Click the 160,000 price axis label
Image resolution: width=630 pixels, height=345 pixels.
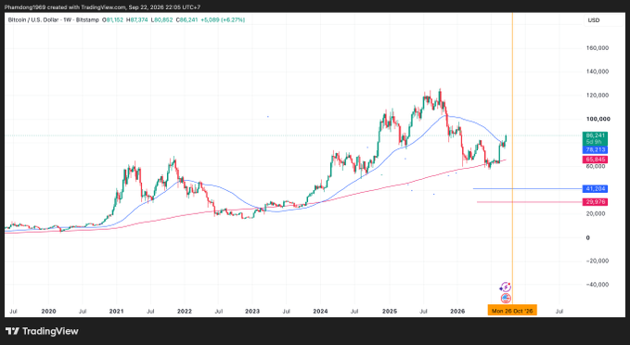598,48
